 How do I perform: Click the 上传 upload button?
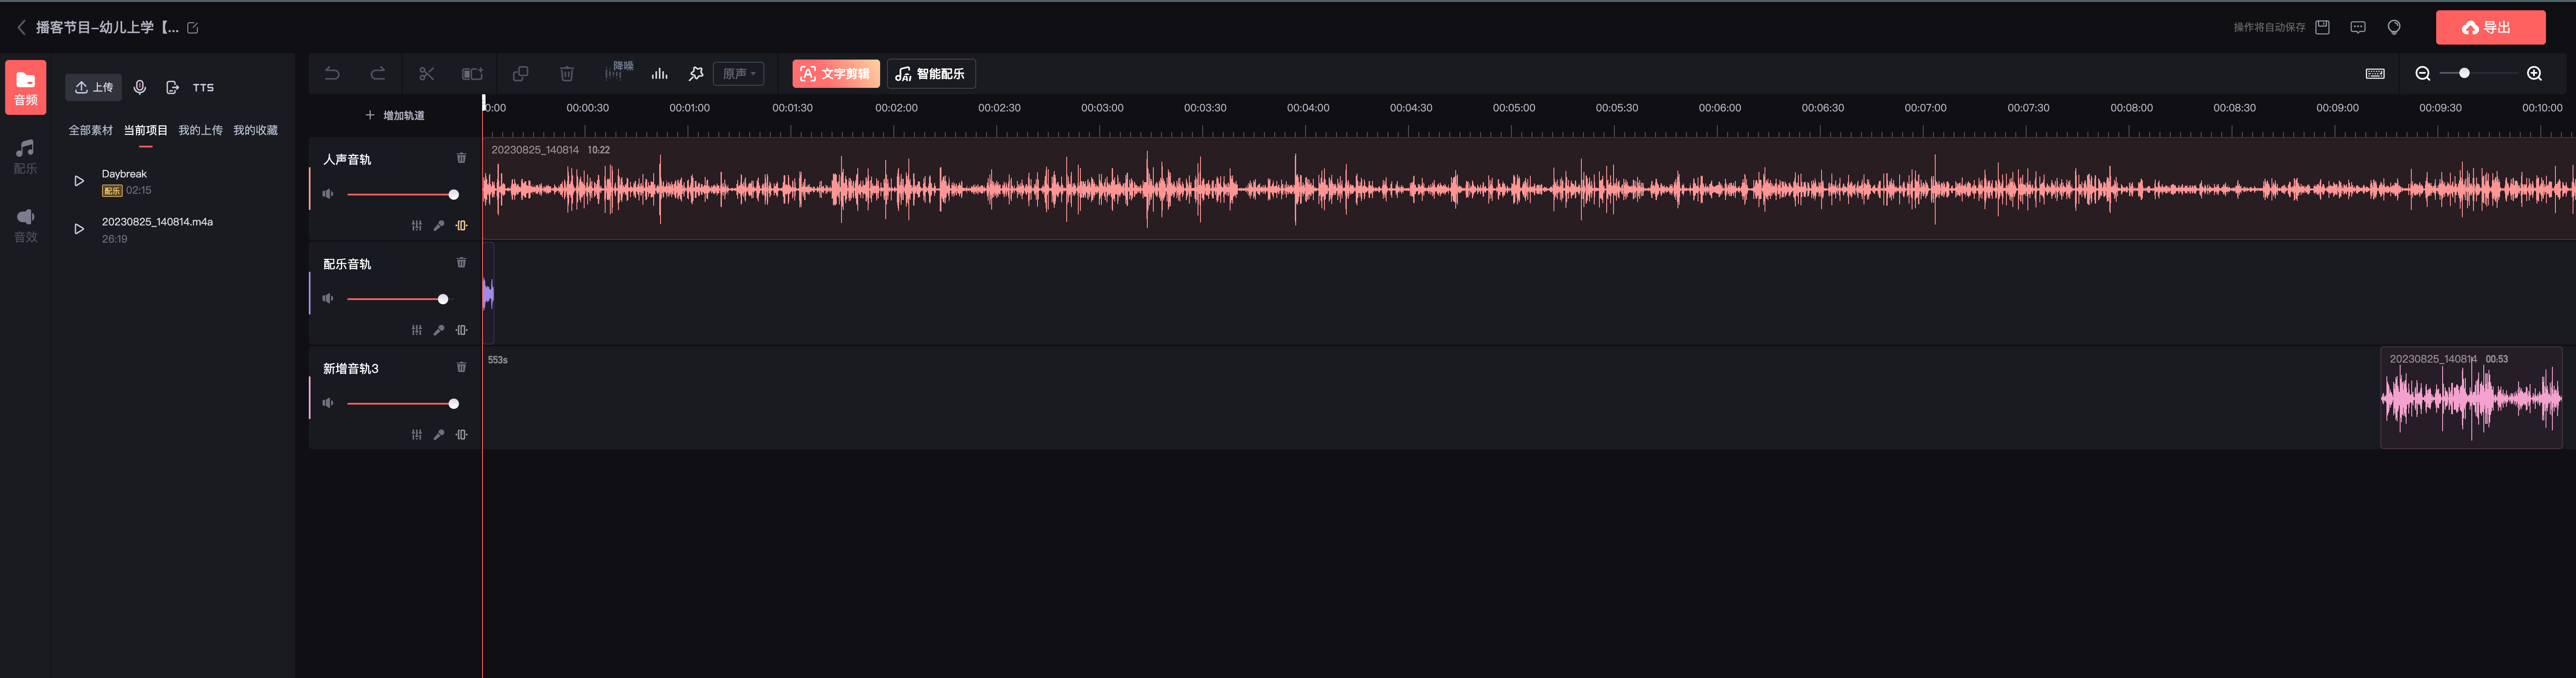(x=94, y=88)
